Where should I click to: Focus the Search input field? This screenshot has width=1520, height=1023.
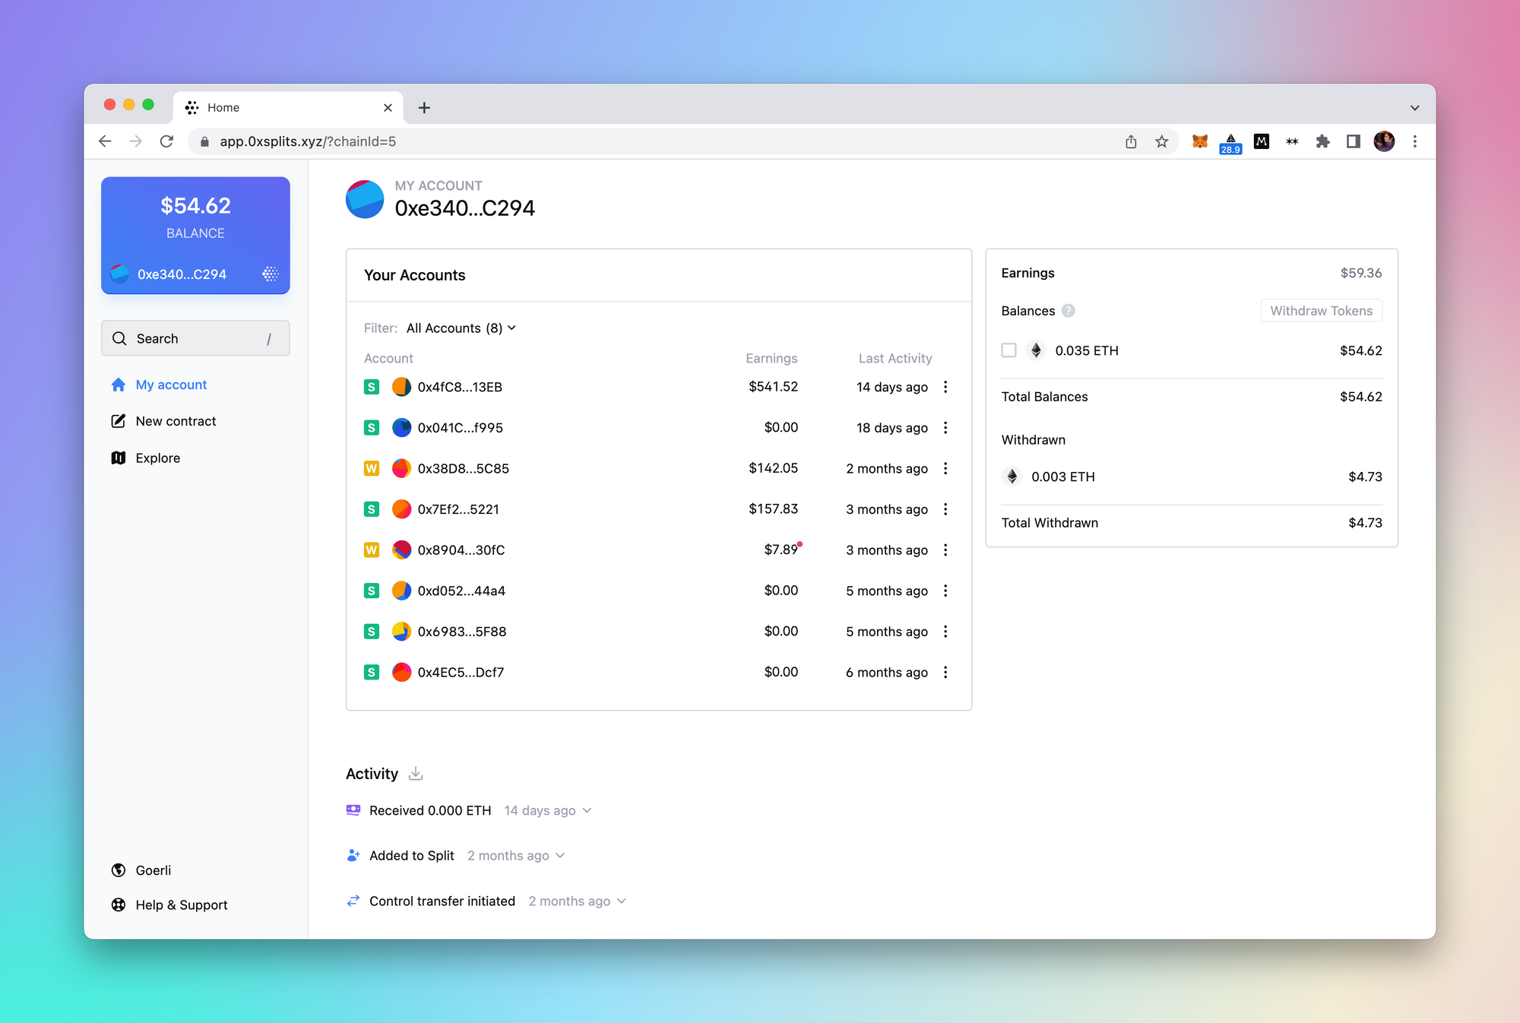coord(195,338)
